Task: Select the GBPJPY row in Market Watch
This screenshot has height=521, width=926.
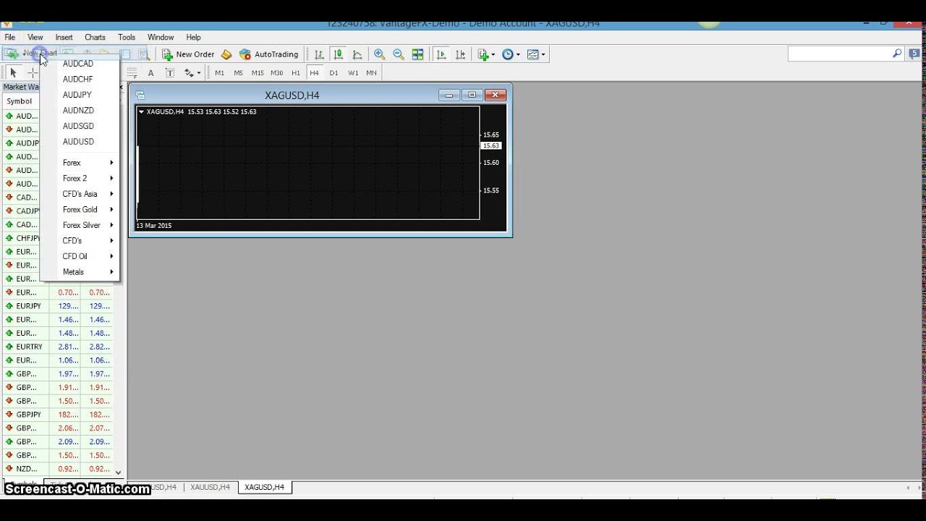Action: (x=57, y=415)
